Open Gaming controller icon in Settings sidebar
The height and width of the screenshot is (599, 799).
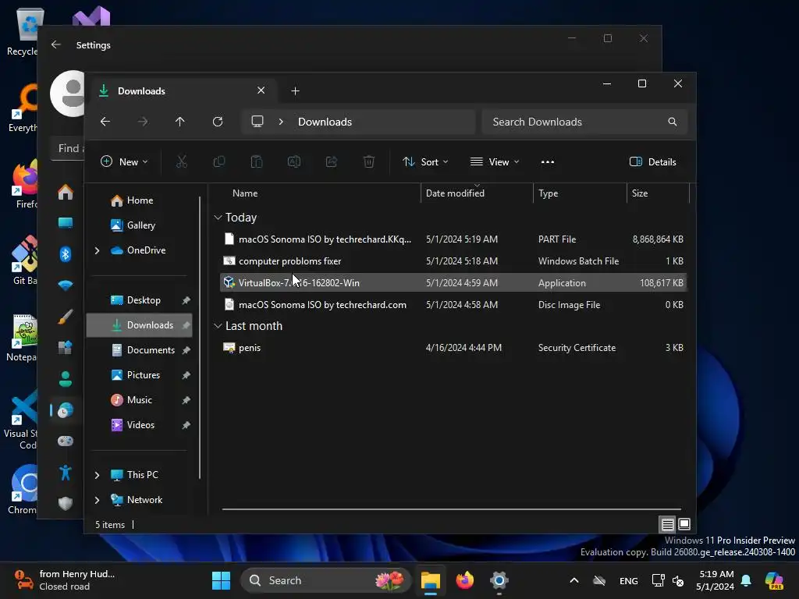pyautogui.click(x=66, y=441)
